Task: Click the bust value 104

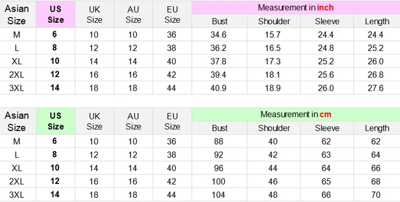Action: click(x=220, y=194)
